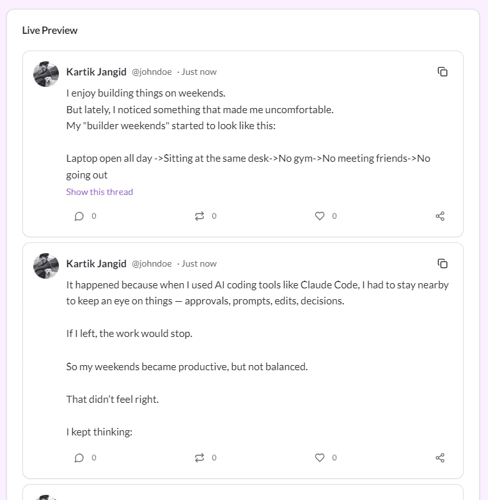Click the @johndoe handle on the first post
The image size is (488, 500).
coord(152,72)
